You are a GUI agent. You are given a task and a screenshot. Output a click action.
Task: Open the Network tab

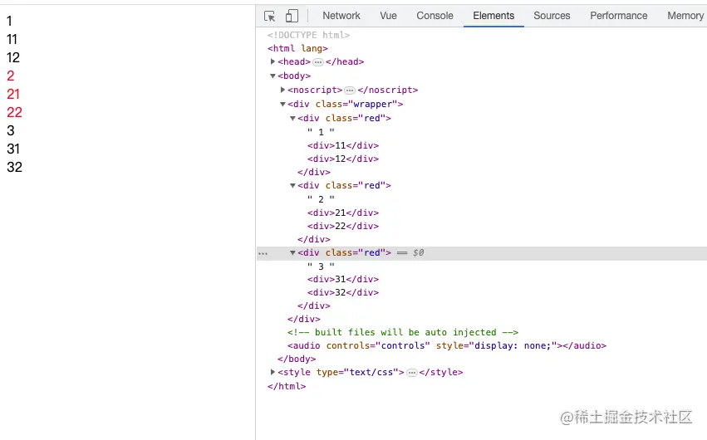pyautogui.click(x=341, y=16)
